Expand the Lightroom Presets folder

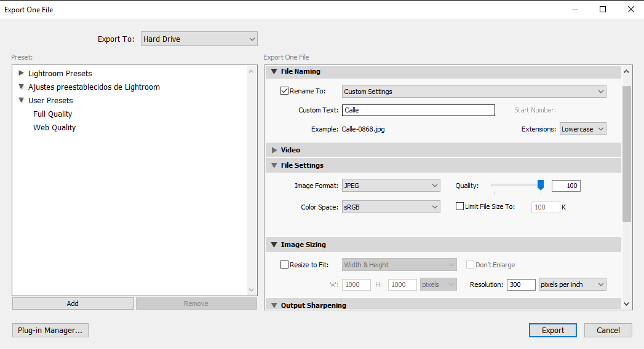point(22,73)
